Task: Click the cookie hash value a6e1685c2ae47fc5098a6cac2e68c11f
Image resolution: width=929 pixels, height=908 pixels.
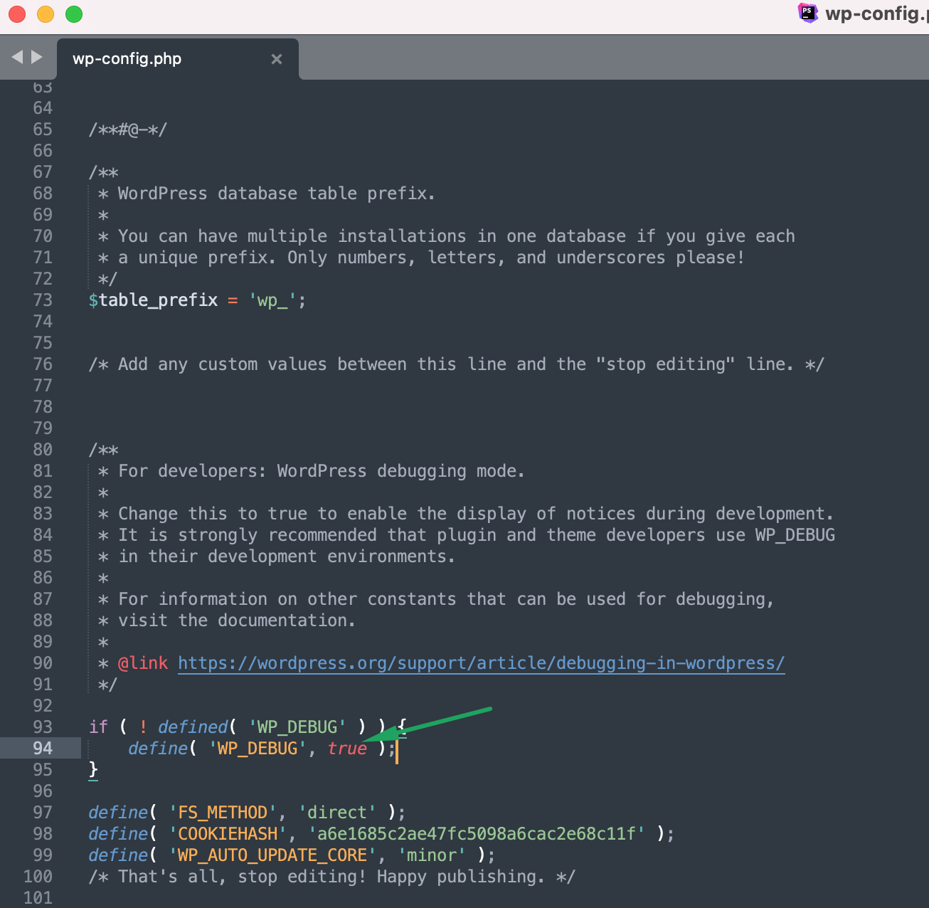Action: [x=477, y=834]
